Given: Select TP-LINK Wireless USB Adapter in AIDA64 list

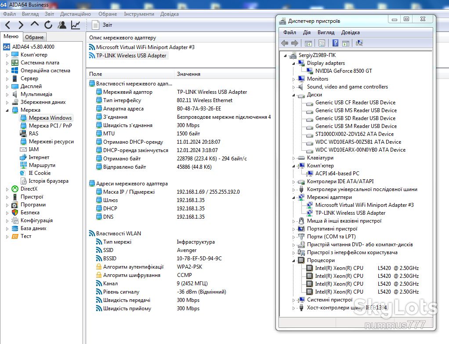Looking at the screenshot, I should (x=131, y=56).
